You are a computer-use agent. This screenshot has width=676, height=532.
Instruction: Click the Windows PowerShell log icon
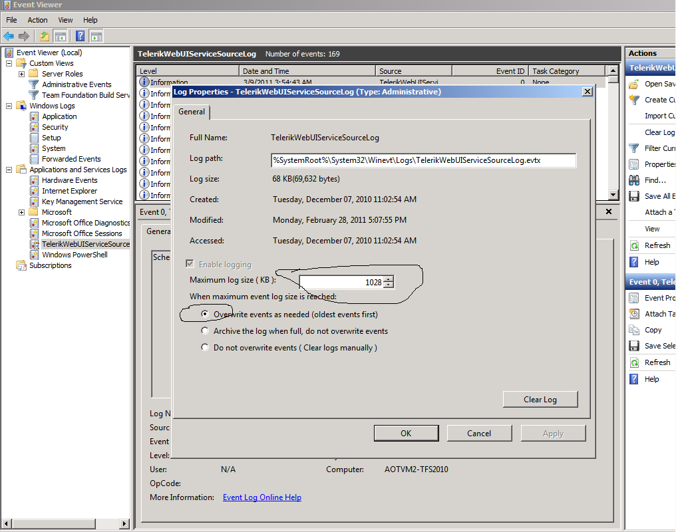(x=34, y=255)
